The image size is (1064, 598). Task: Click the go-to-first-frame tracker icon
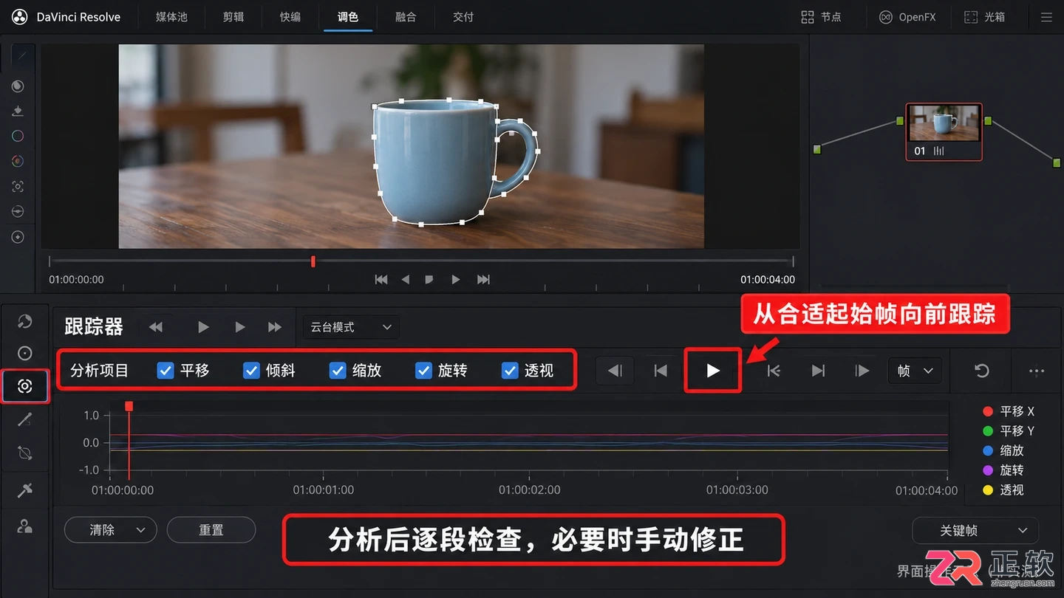coord(661,371)
